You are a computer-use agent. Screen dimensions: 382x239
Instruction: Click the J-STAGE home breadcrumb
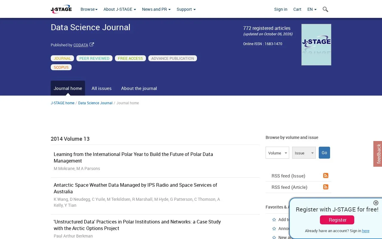tap(62, 103)
